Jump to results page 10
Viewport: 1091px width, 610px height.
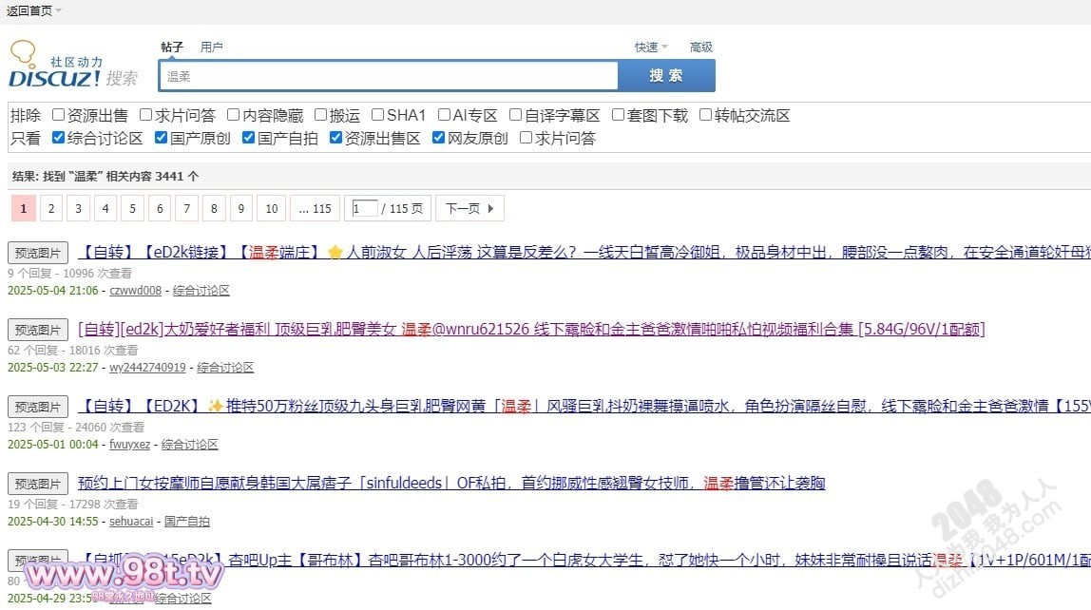click(x=272, y=208)
